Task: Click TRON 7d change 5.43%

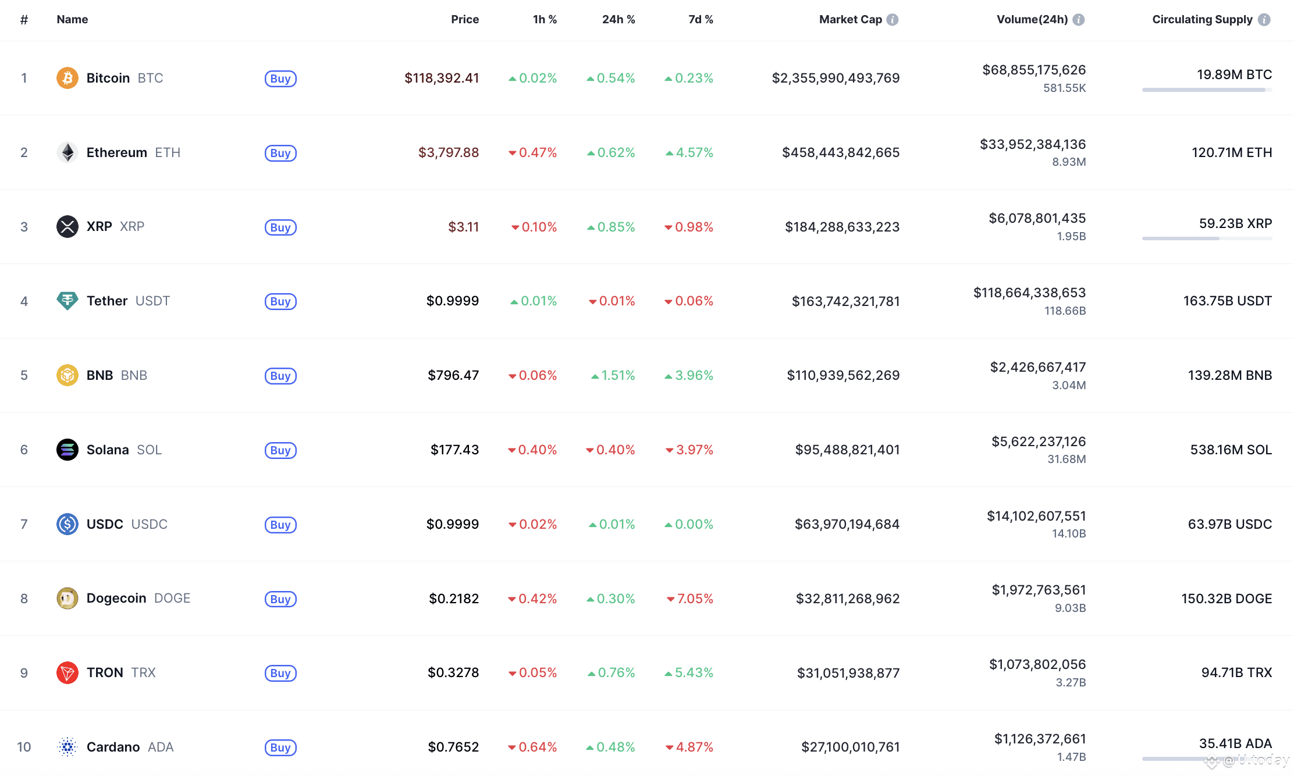Action: pos(689,672)
